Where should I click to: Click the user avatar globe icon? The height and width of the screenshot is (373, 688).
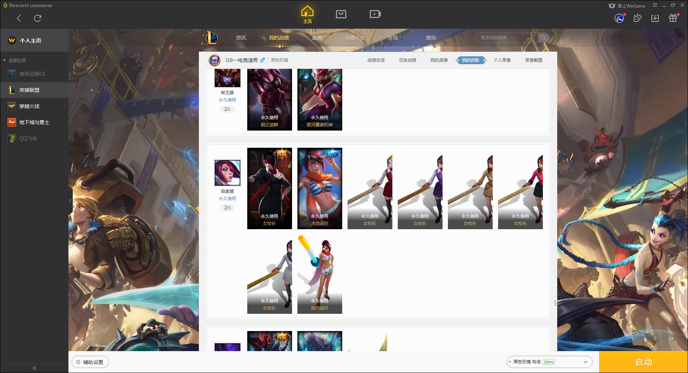click(619, 18)
